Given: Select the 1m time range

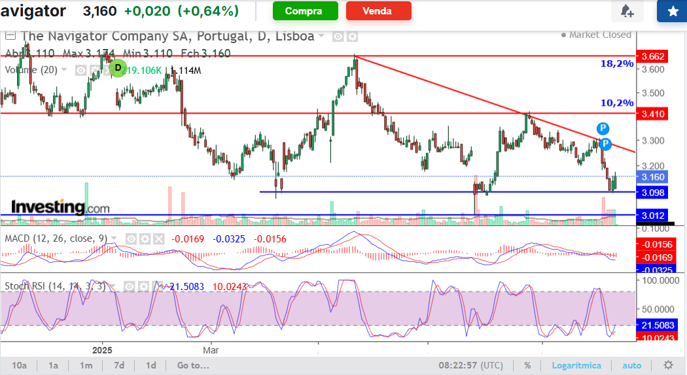Looking at the screenshot, I should (86, 365).
